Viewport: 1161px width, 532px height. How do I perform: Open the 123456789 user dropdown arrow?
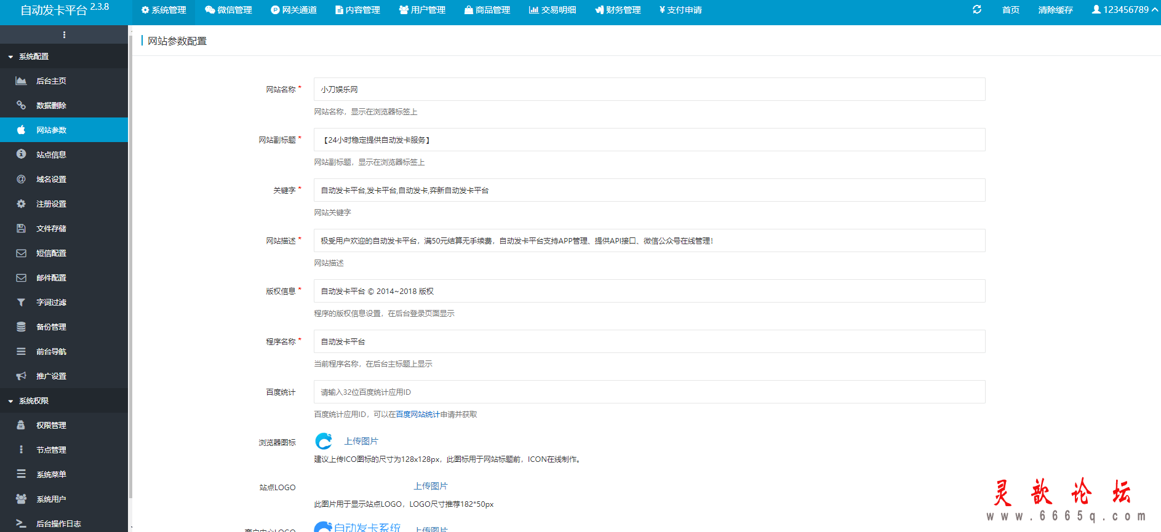point(1155,9)
